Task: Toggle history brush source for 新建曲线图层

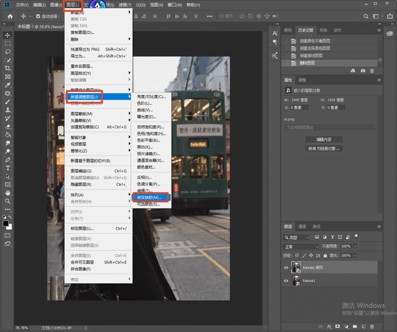Action: click(285, 56)
